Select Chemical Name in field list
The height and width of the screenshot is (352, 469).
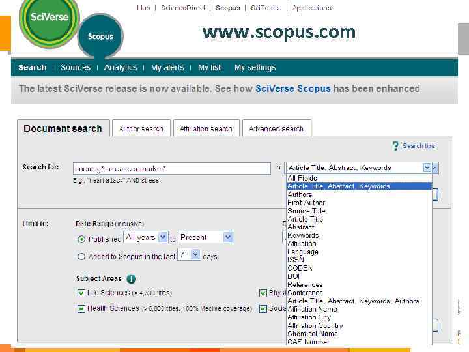click(x=359, y=334)
